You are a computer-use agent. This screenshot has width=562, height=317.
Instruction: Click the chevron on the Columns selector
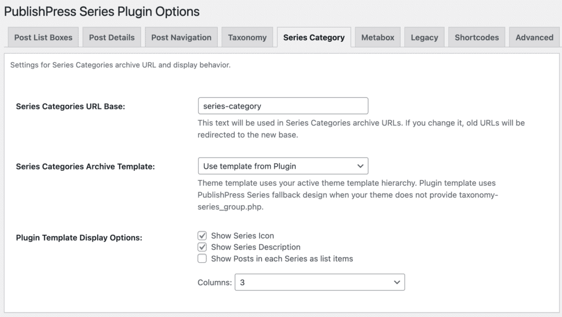pyautogui.click(x=397, y=282)
